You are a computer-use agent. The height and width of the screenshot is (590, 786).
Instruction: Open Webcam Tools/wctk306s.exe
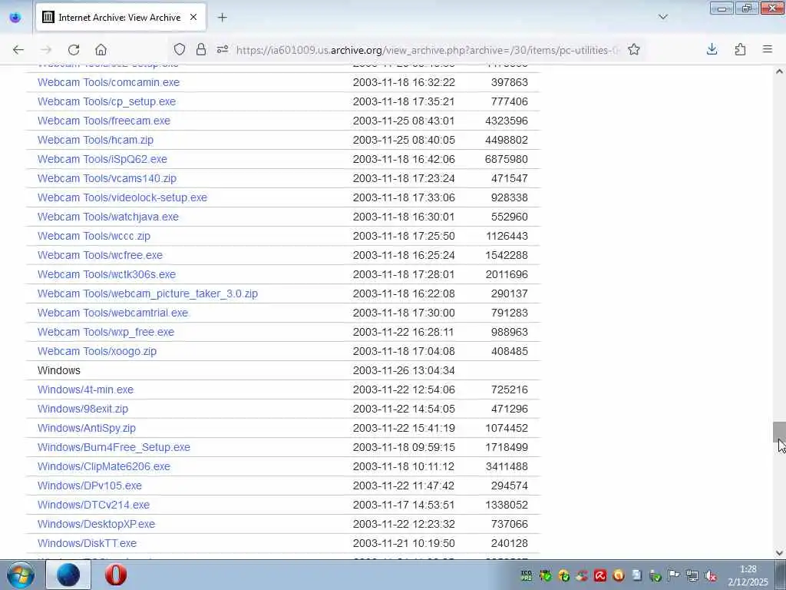(x=106, y=274)
